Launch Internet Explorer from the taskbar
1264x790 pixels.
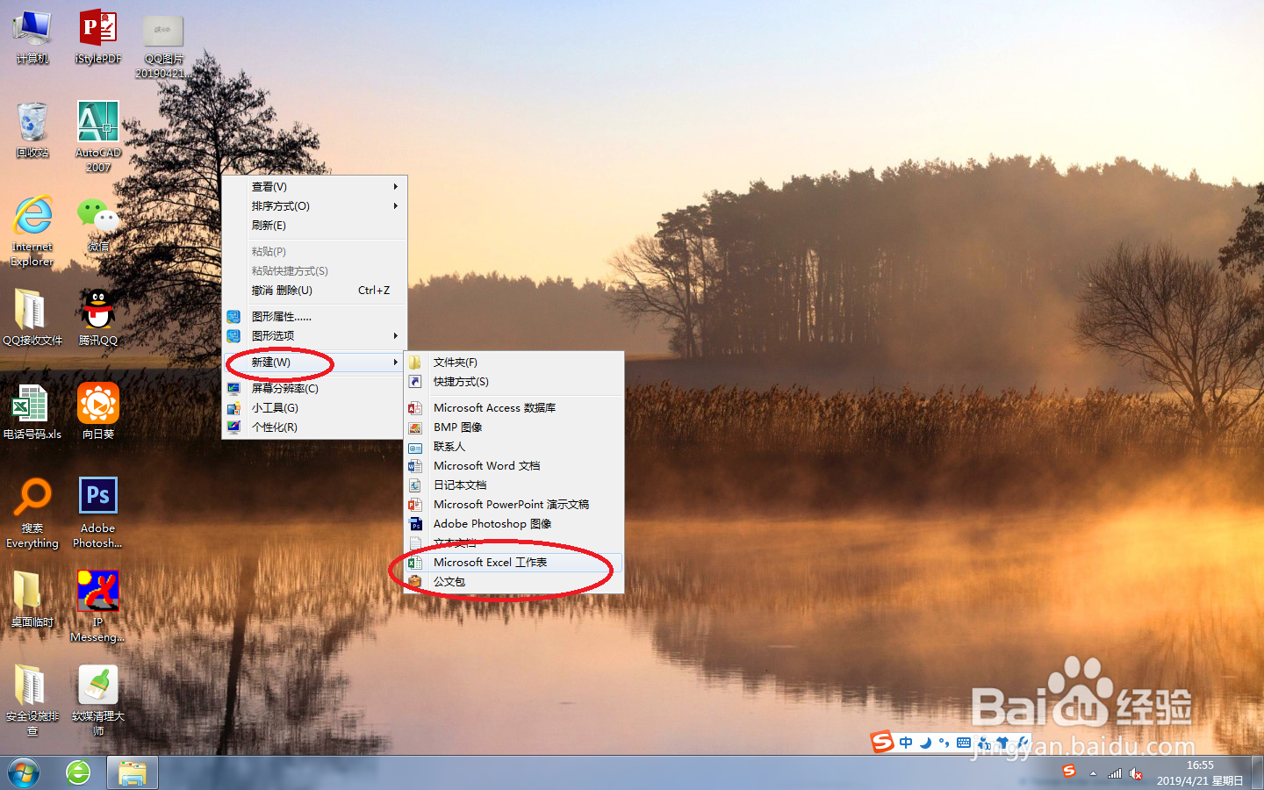[x=77, y=772]
